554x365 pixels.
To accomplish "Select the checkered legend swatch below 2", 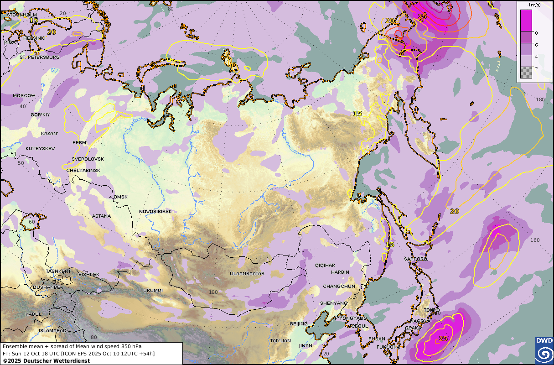I will pos(526,73).
